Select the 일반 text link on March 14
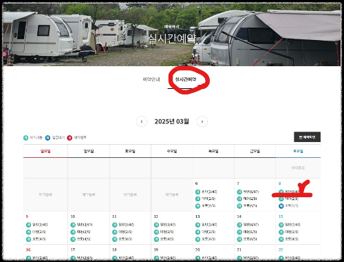344x262 pixels. pyautogui.click(x=251, y=225)
